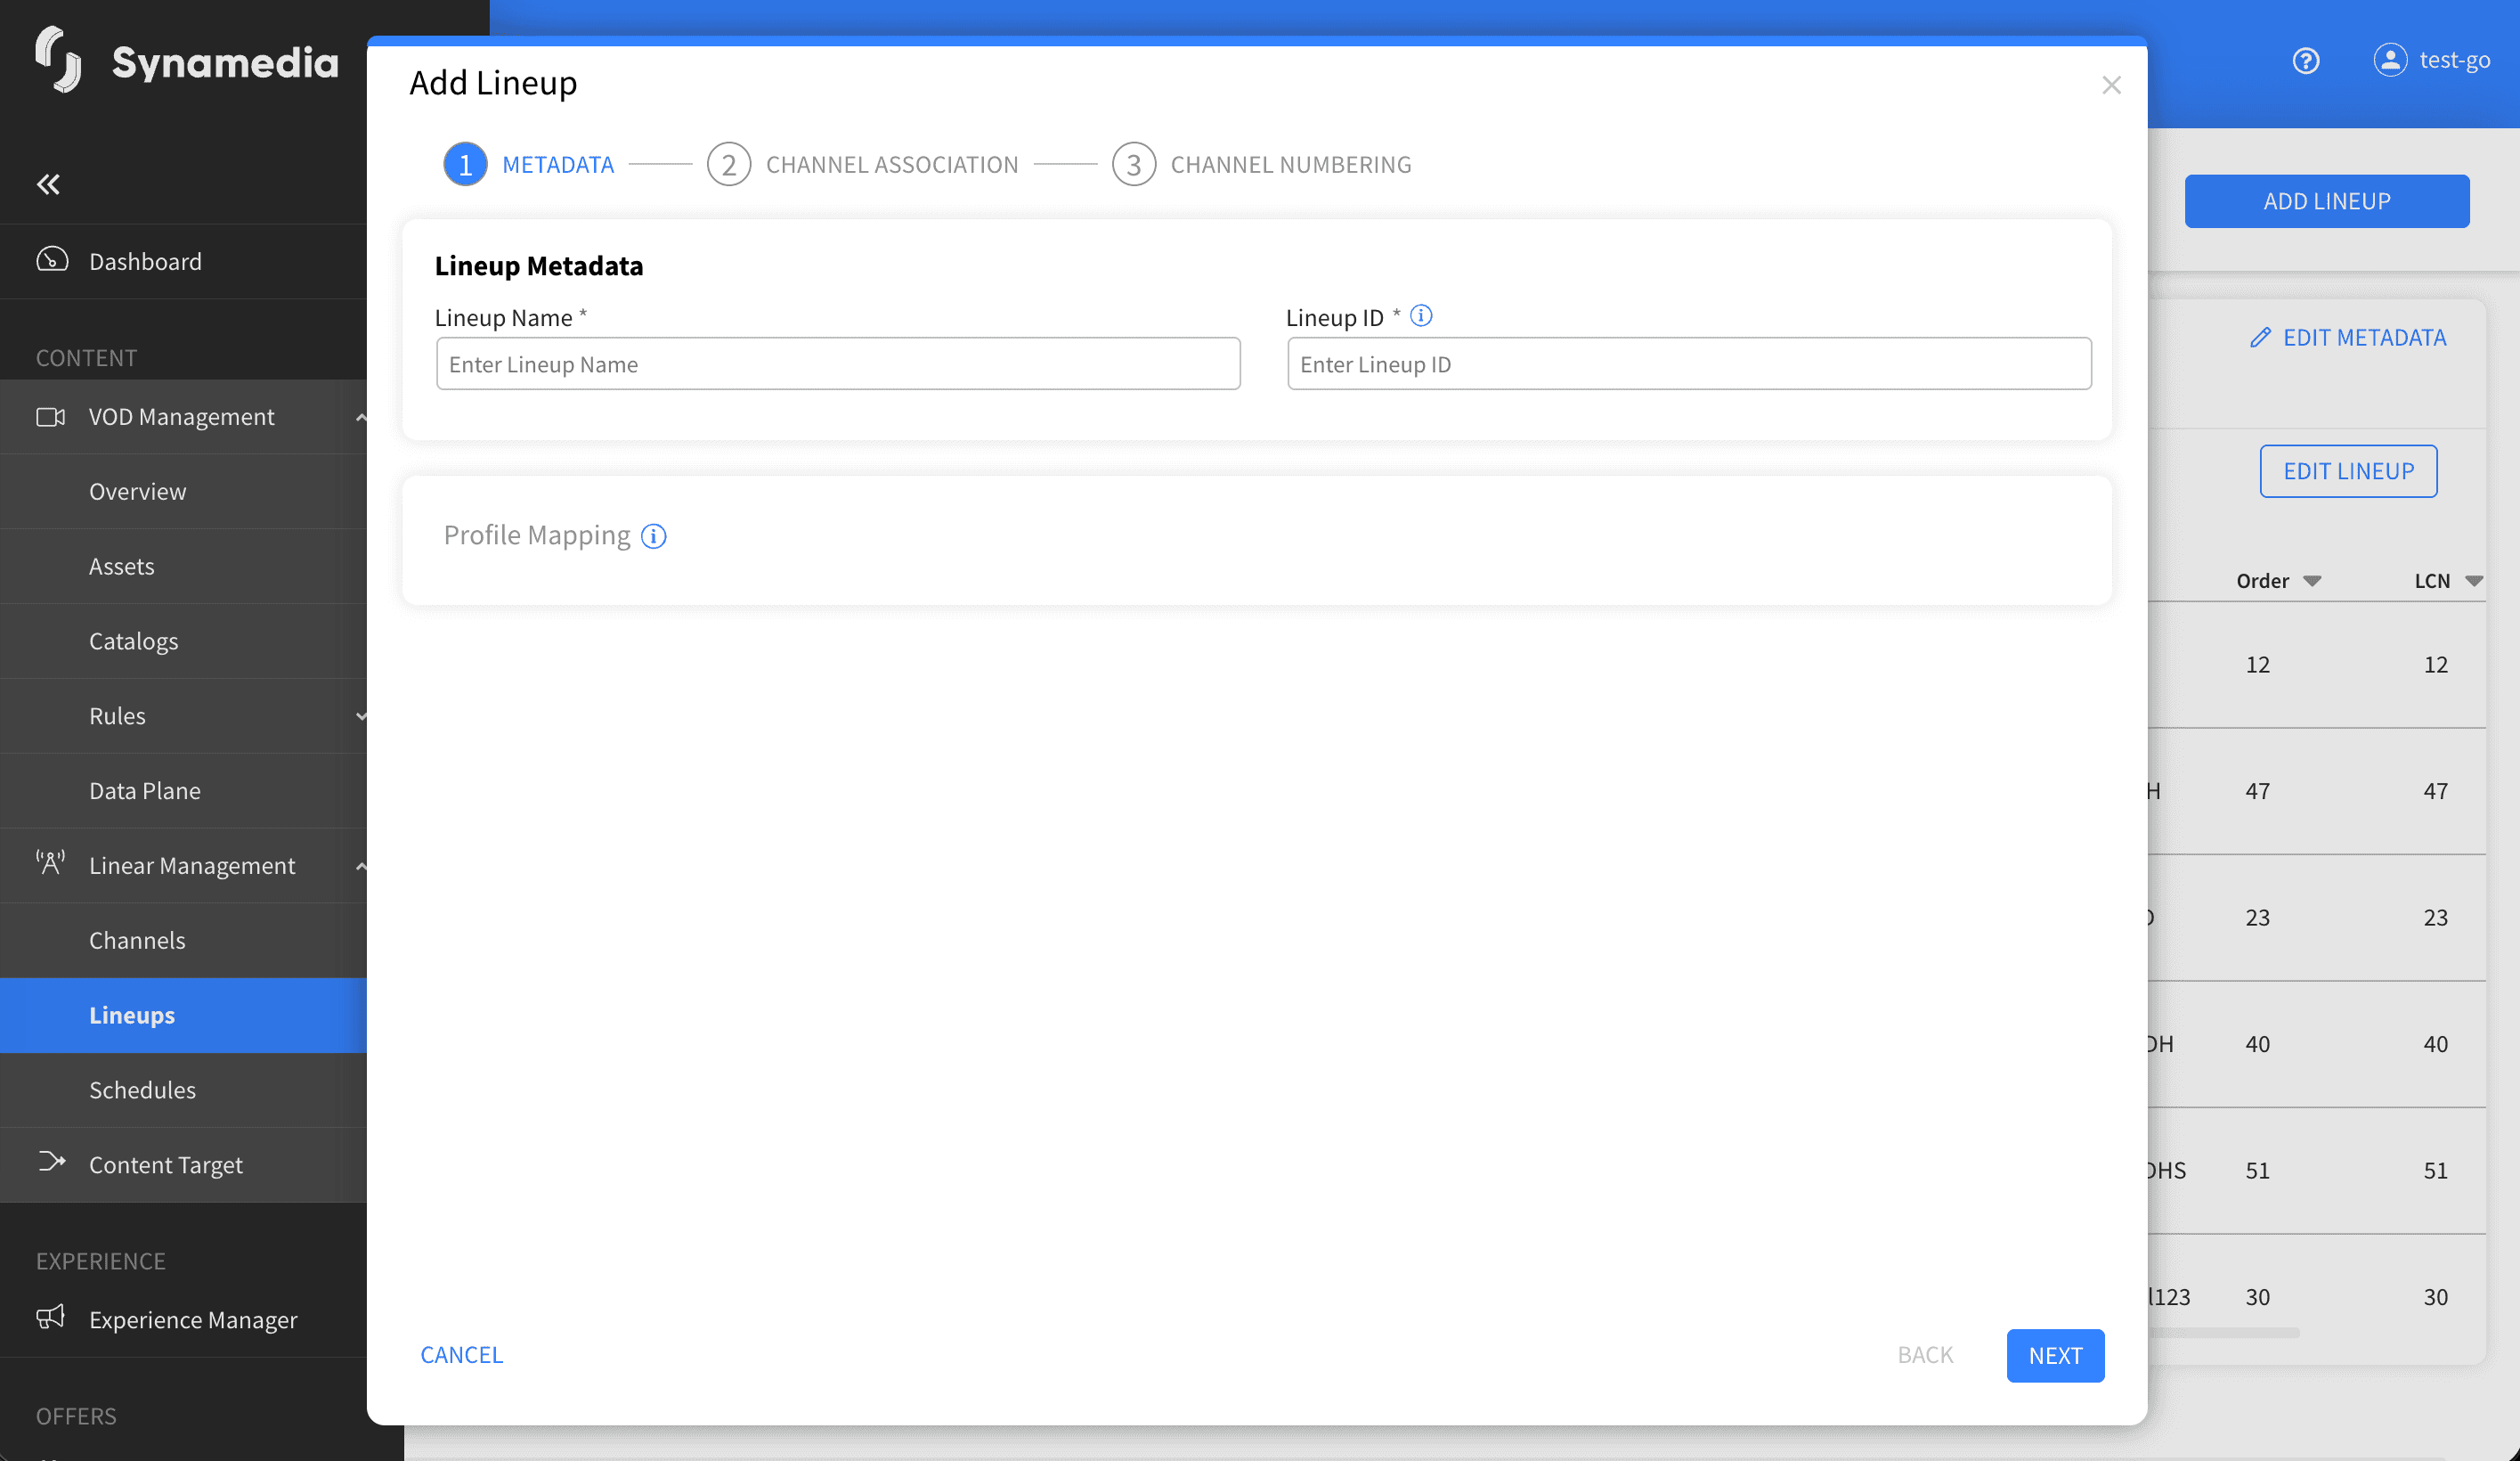Click Order value 12 in table

click(x=2257, y=665)
